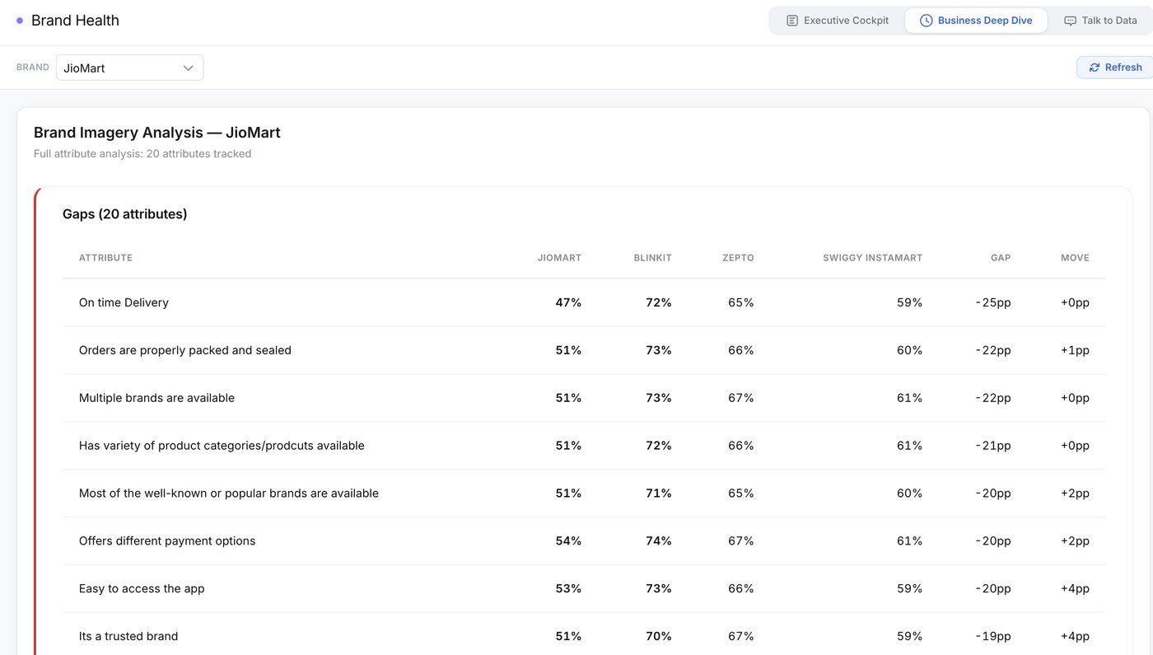Click +4pp move in Easy to access row
Image resolution: width=1153 pixels, height=655 pixels.
(1075, 589)
